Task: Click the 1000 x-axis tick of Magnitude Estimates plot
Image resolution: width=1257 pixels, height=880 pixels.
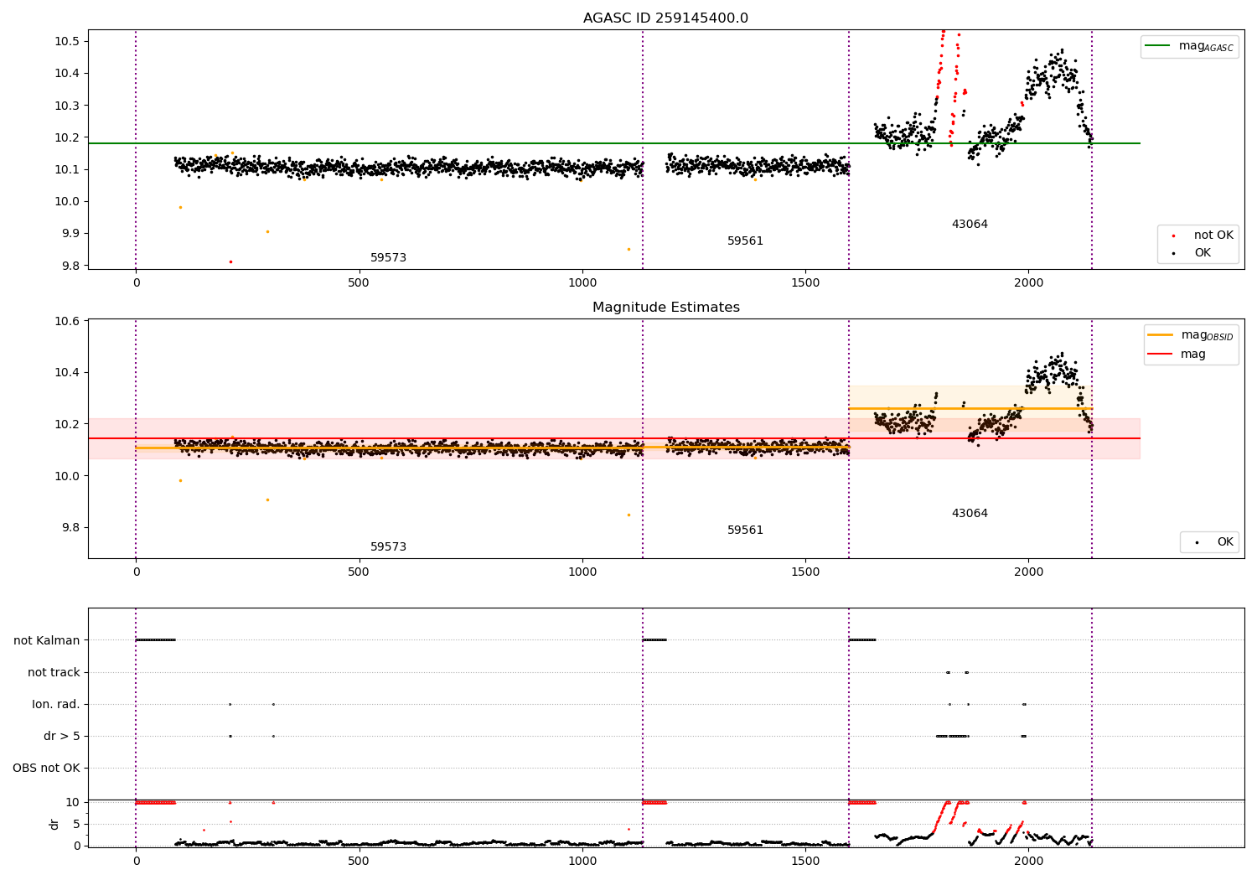Action: point(582,572)
